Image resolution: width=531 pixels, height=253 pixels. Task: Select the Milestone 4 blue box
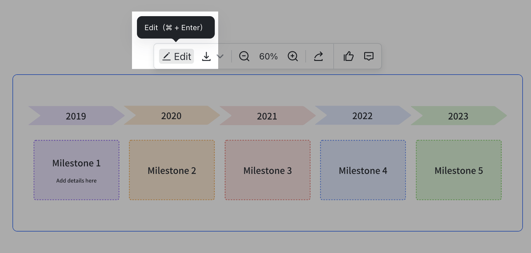tap(363, 170)
